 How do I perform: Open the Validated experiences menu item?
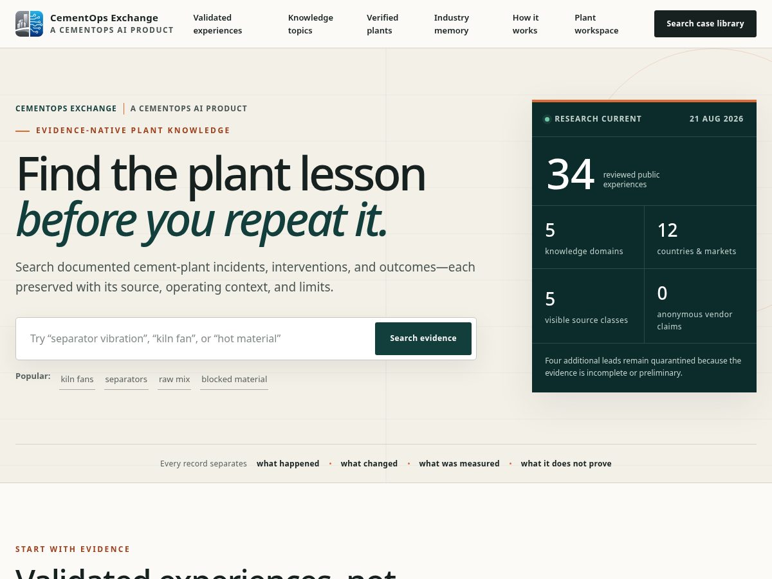pyautogui.click(x=218, y=24)
